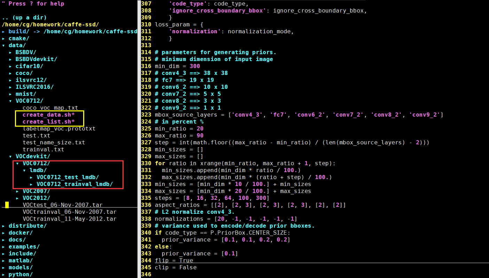
Task: Expand the cmake/ folder arrow
Action: 3,39
